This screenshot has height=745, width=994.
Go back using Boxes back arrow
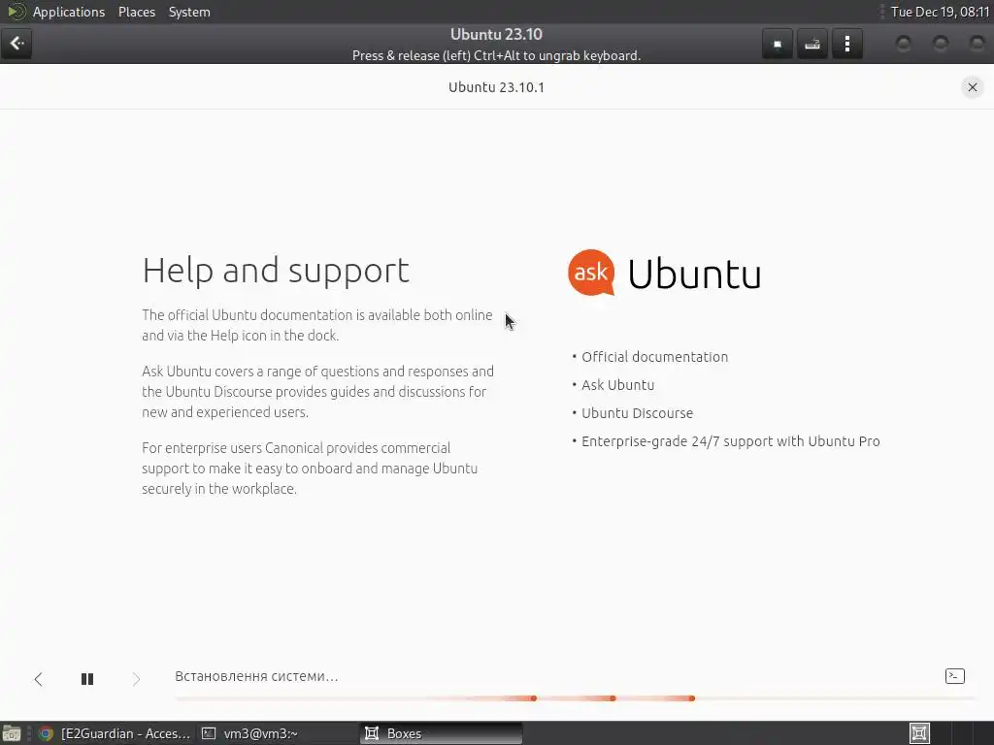[x=17, y=44]
